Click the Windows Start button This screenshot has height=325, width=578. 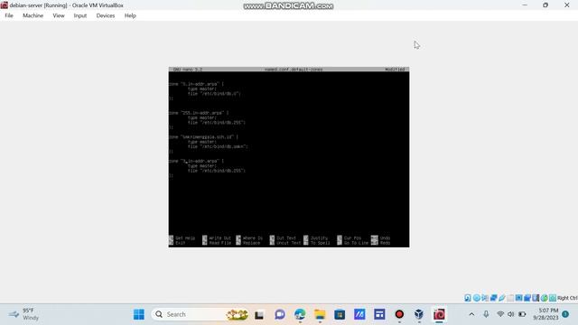[x=139, y=314]
